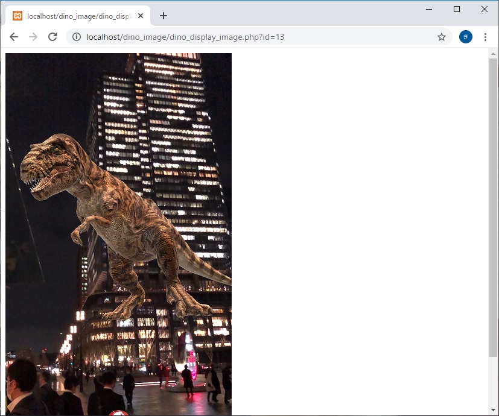
Task: Open the Chrome three-dot menu
Action: pos(486,37)
